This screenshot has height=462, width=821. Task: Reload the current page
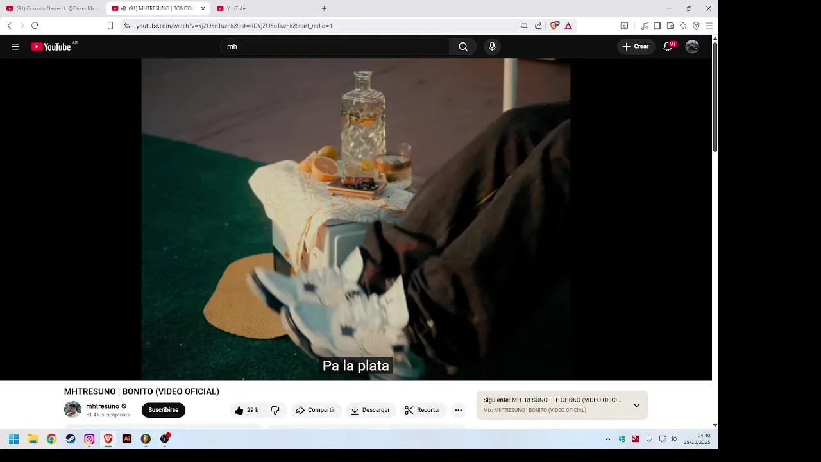coord(35,26)
